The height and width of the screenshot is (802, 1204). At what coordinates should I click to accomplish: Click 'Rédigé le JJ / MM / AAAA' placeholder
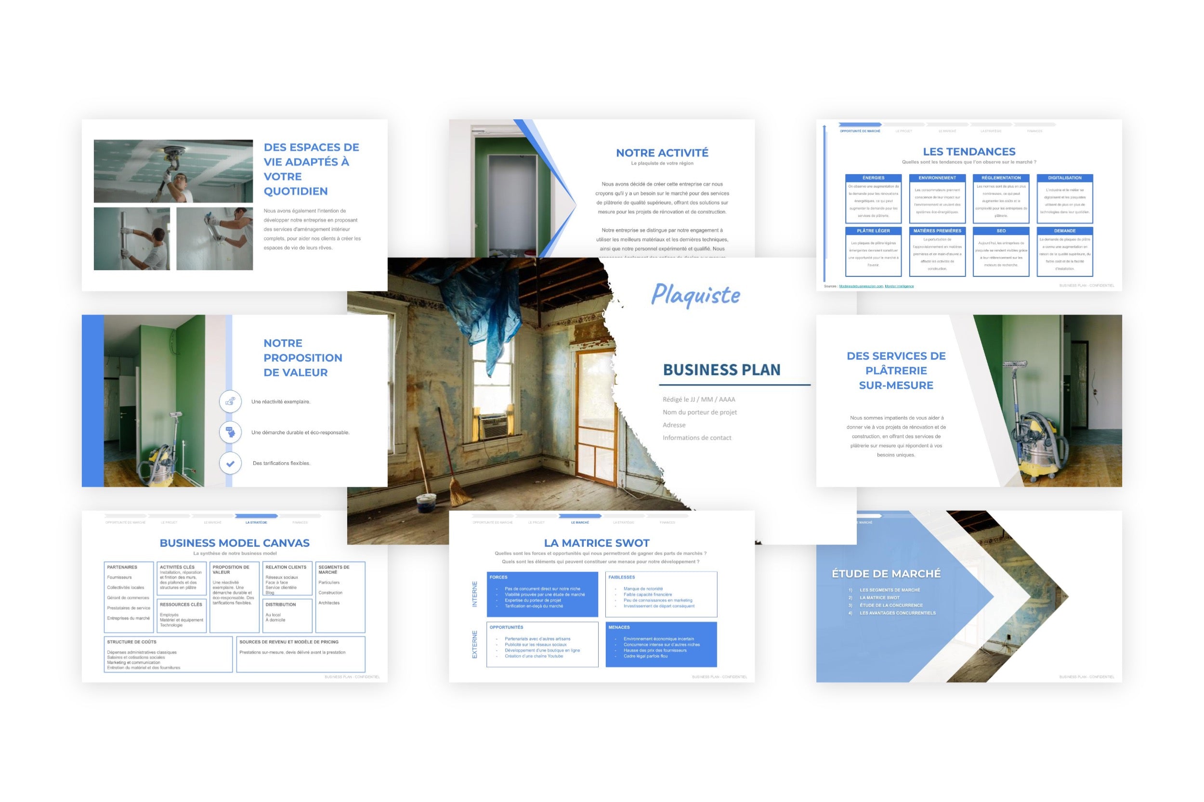point(698,400)
